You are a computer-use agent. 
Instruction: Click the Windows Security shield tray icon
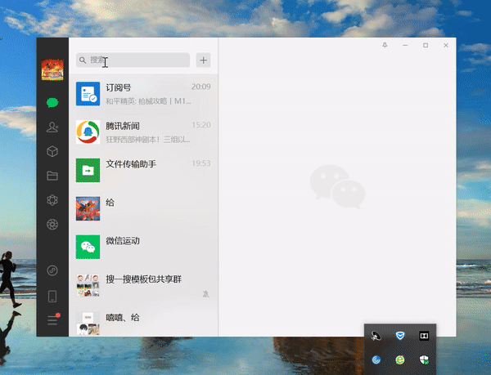[424, 360]
